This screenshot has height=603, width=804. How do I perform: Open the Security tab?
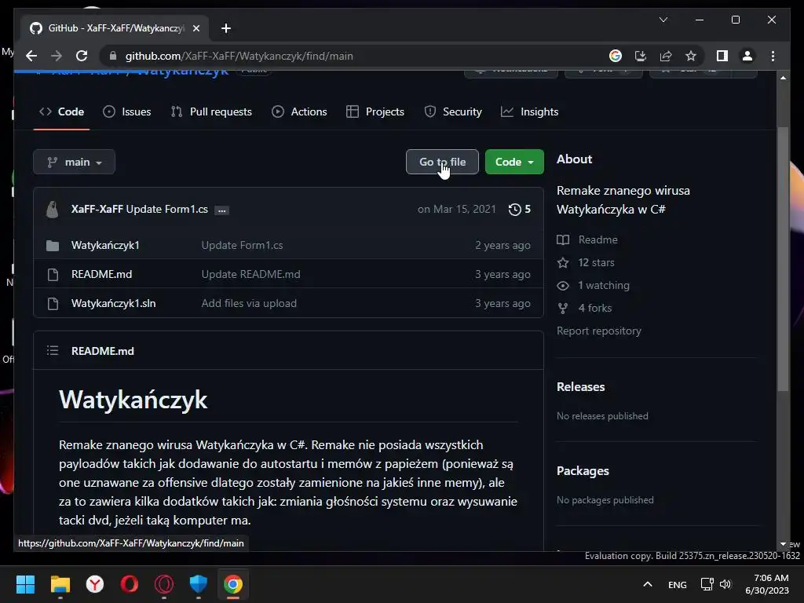click(453, 111)
